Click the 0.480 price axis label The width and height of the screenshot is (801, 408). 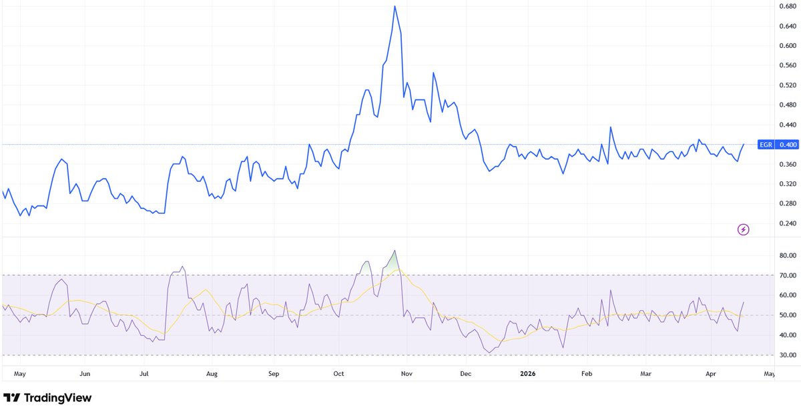click(x=788, y=105)
